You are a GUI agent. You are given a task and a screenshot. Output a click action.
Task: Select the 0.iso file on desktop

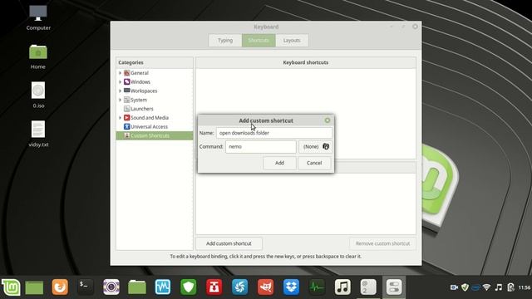[x=38, y=96]
